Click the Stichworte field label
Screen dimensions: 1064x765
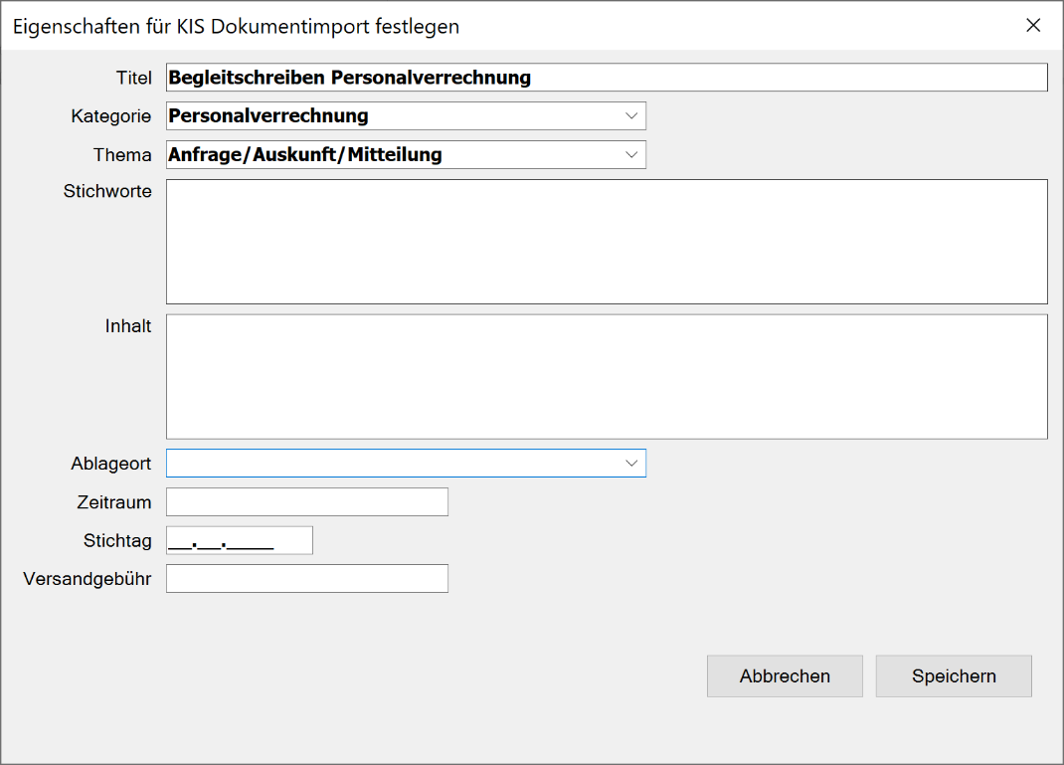(107, 191)
